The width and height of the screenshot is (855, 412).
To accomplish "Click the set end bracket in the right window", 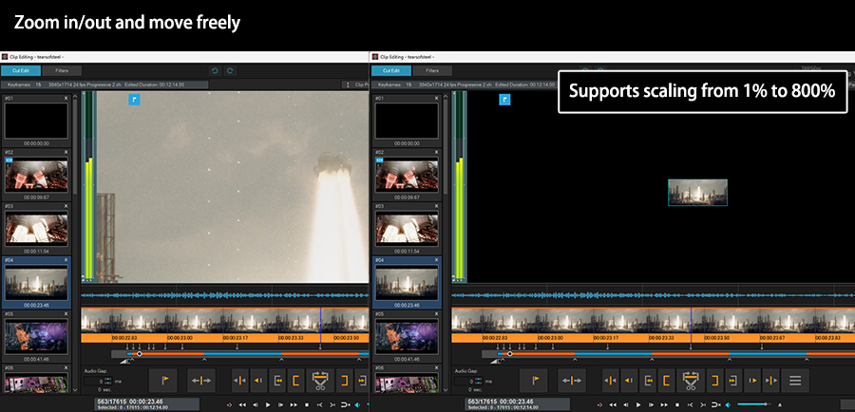I will coord(714,380).
